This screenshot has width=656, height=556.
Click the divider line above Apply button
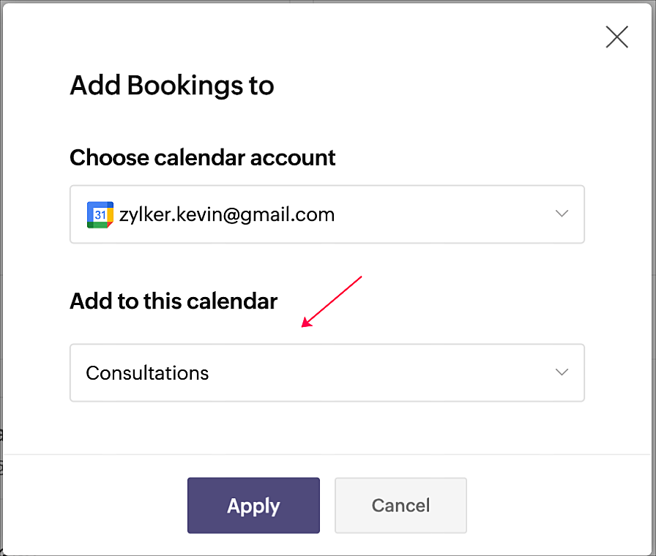point(327,454)
